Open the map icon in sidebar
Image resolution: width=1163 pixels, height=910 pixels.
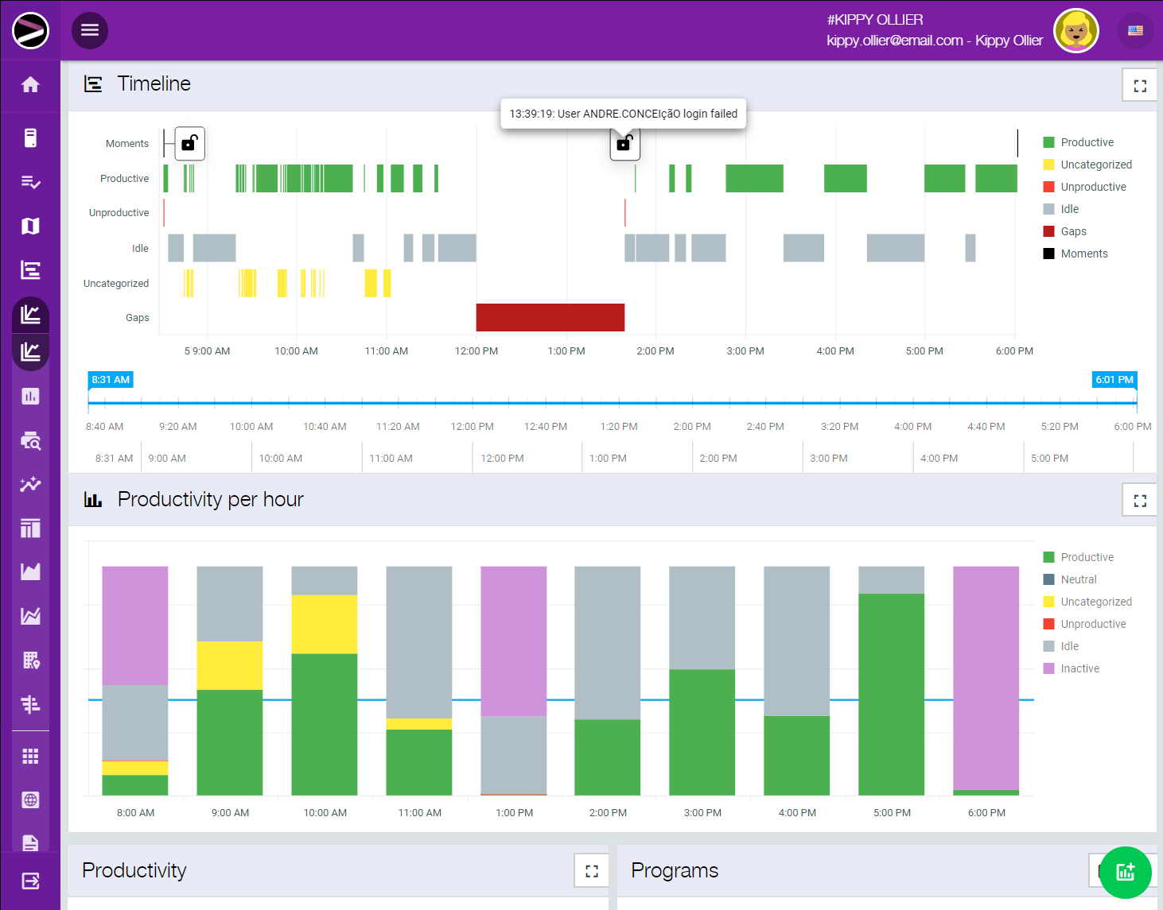click(30, 227)
